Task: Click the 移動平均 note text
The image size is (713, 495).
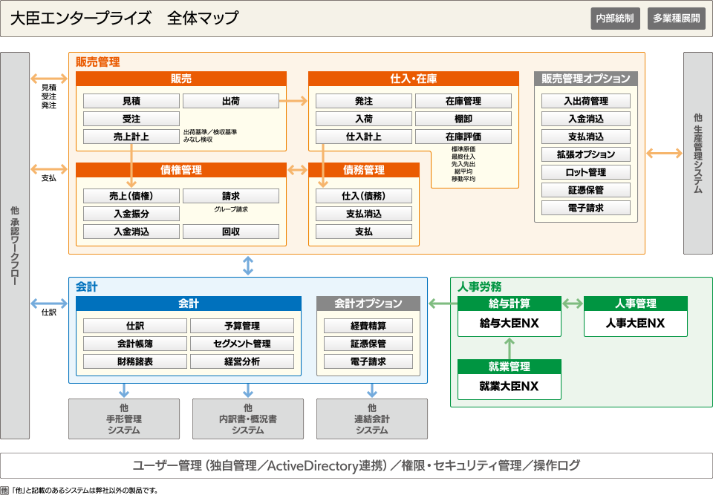Action: (x=463, y=179)
